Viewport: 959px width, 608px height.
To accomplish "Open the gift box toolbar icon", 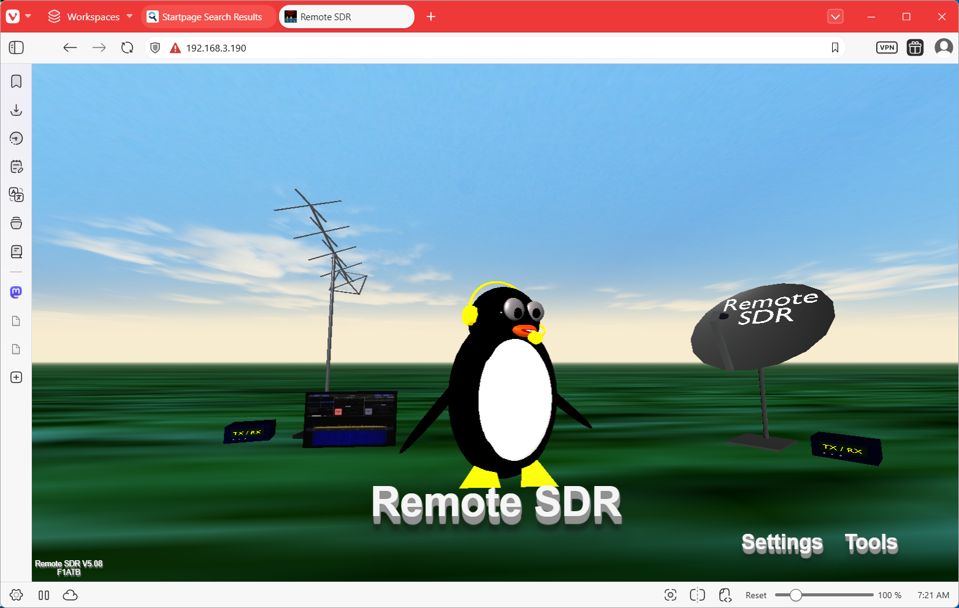I will click(x=915, y=48).
